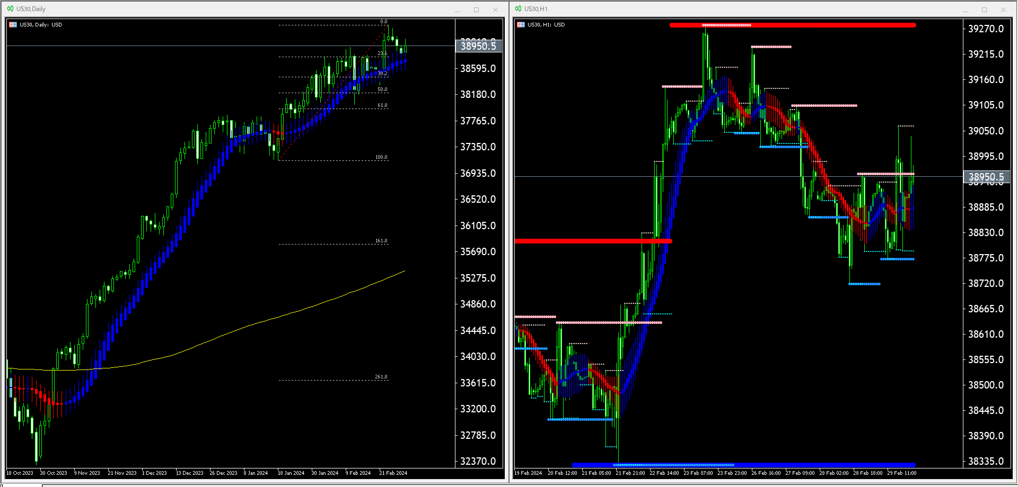Click the '22 Feb 14:00' label on the H1 time axis
The image size is (1018, 487).
(664, 473)
